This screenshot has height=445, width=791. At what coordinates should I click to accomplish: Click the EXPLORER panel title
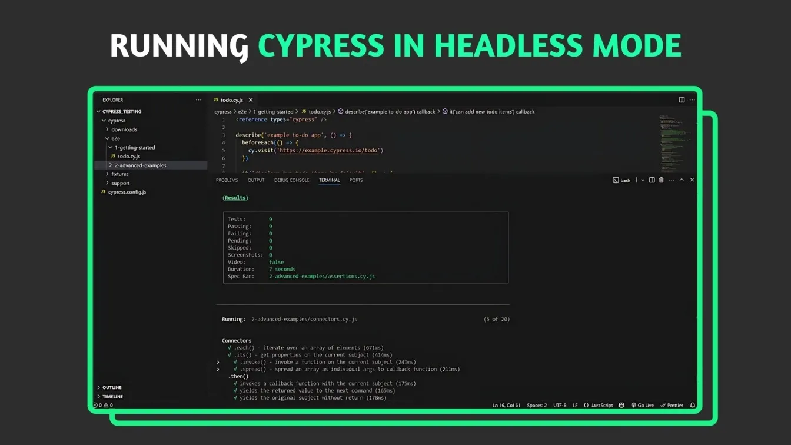[113, 100]
